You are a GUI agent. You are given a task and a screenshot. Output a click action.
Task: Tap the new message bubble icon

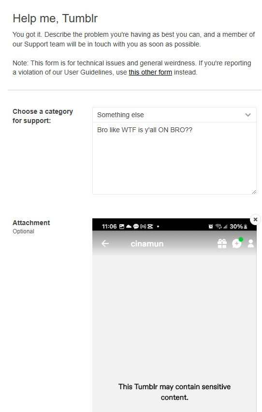(x=237, y=243)
